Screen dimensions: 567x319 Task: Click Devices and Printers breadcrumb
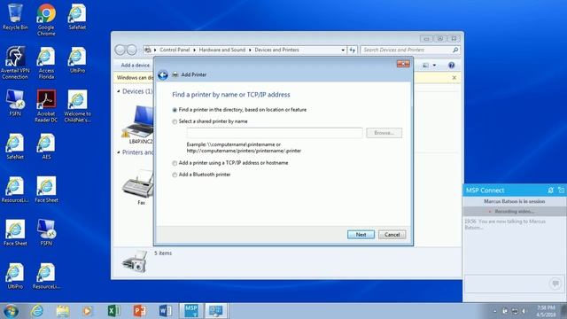click(276, 50)
